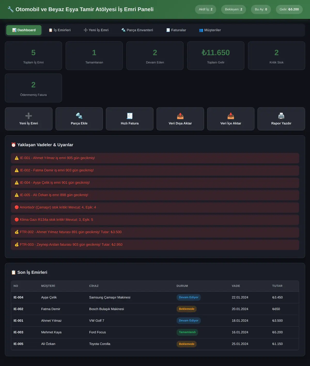Screen dimensions: 310x366
Task: Click the printer icon for Rapor Yazdır
Action: 281,116
